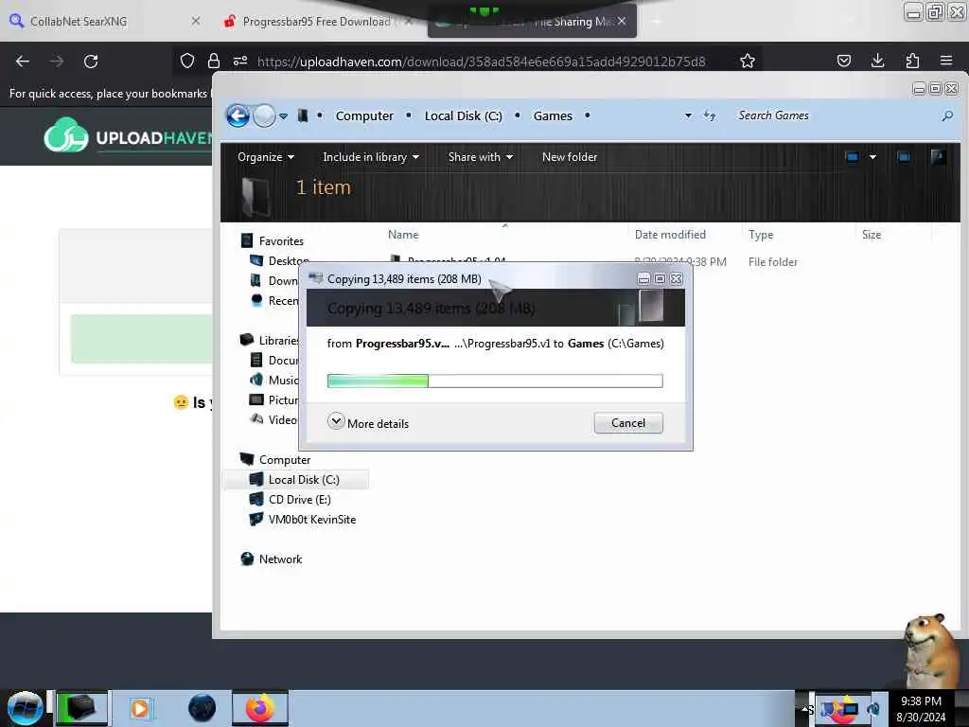Open the Organize menu
This screenshot has width=969, height=727.
pyautogui.click(x=266, y=157)
